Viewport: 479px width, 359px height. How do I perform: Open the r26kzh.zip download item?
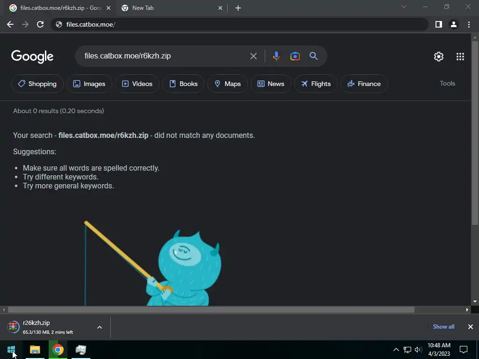tap(48, 327)
